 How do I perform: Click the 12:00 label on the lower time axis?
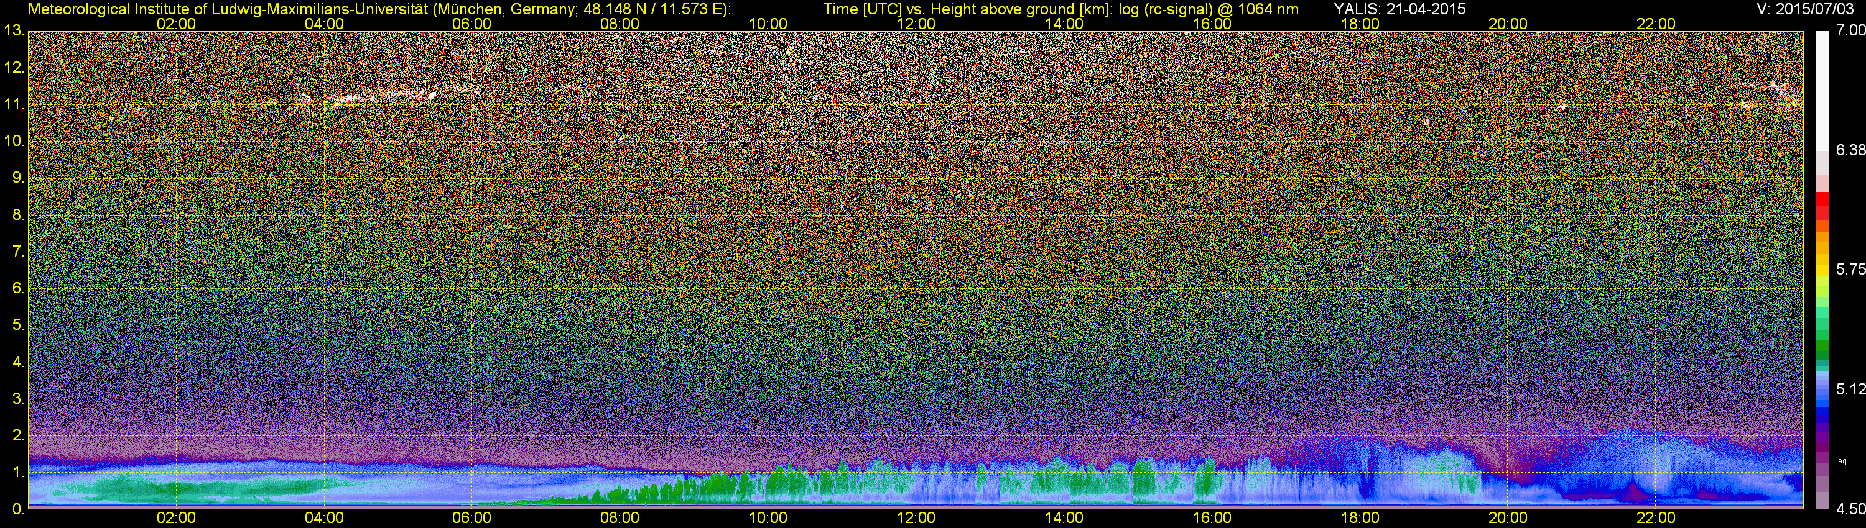click(916, 518)
